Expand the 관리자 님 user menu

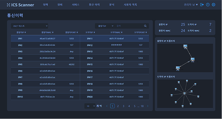pyautogui.click(x=191, y=5)
